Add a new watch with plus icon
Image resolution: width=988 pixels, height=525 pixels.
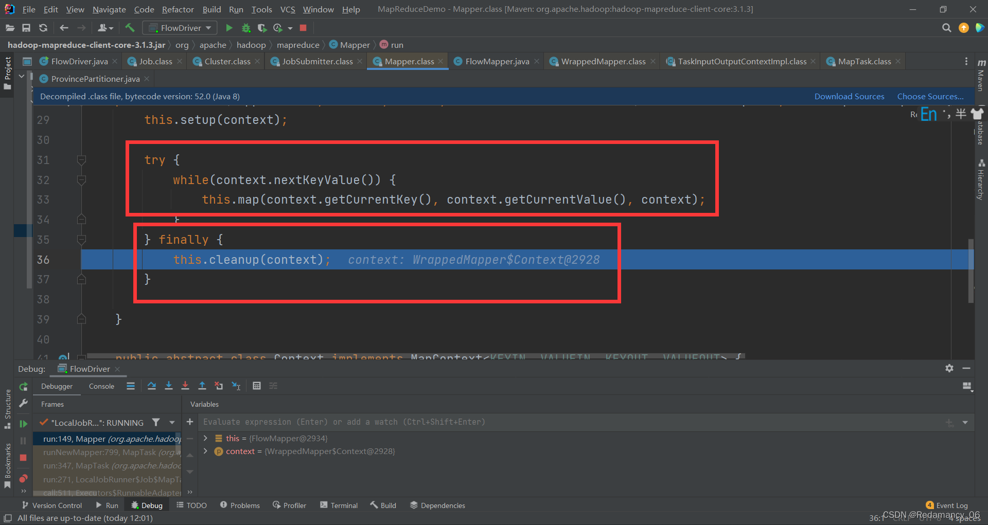190,422
